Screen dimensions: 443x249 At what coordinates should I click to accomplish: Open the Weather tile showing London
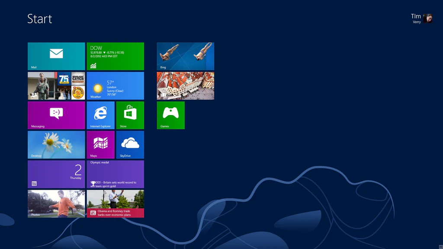point(115,86)
